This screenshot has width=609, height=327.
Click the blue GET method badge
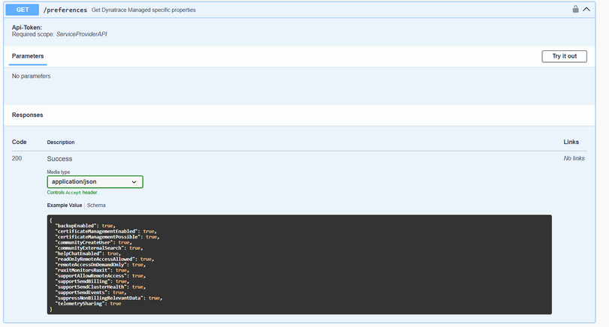click(x=22, y=10)
